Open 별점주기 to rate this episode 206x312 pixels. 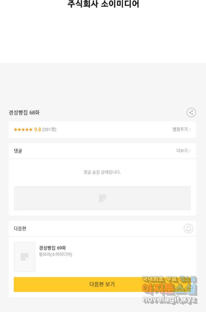pos(180,129)
